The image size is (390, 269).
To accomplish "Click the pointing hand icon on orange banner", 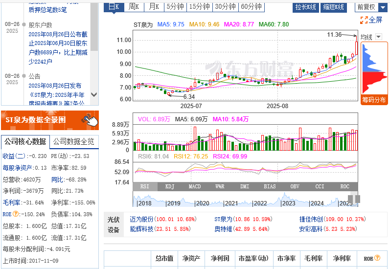I will (x=90, y=120).
